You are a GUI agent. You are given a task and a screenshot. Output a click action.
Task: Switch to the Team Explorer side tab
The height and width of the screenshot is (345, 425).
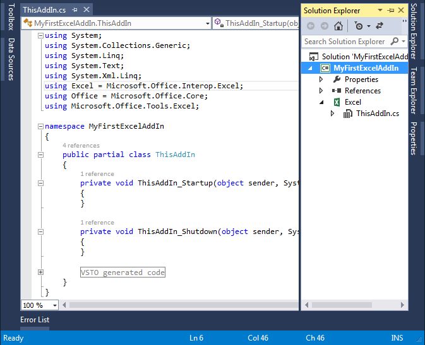[x=414, y=90]
